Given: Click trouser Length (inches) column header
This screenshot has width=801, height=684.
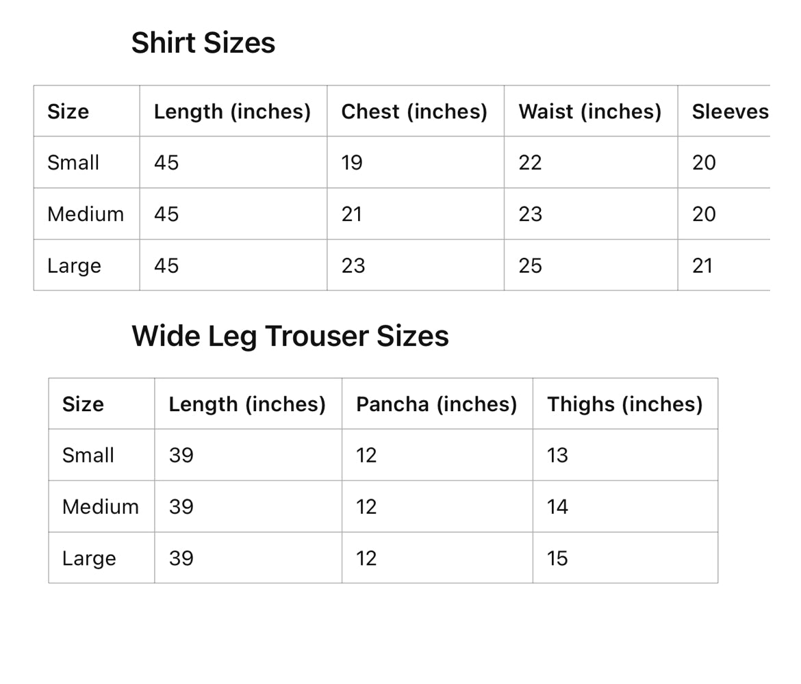Looking at the screenshot, I should tap(247, 404).
